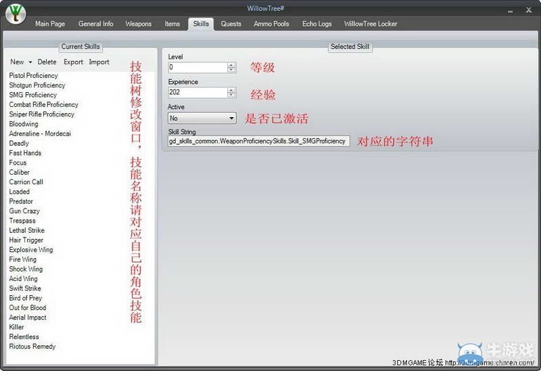Decrease Level with the down arrow
Image resolution: width=541 pixels, height=371 pixels.
coord(231,70)
